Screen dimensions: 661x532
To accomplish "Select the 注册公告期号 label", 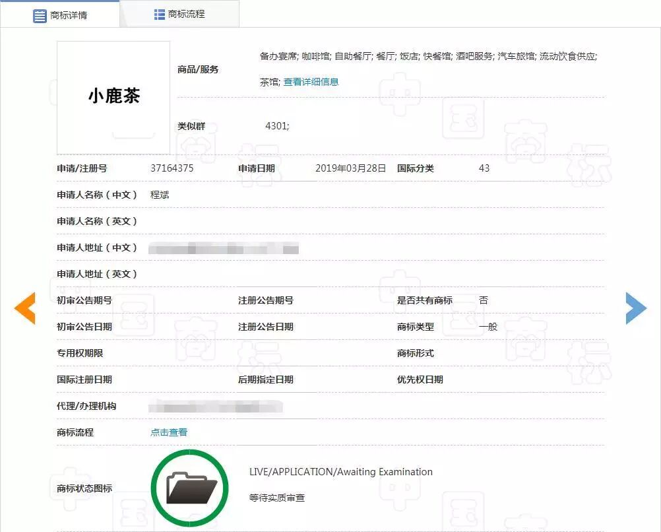I will tap(266, 300).
